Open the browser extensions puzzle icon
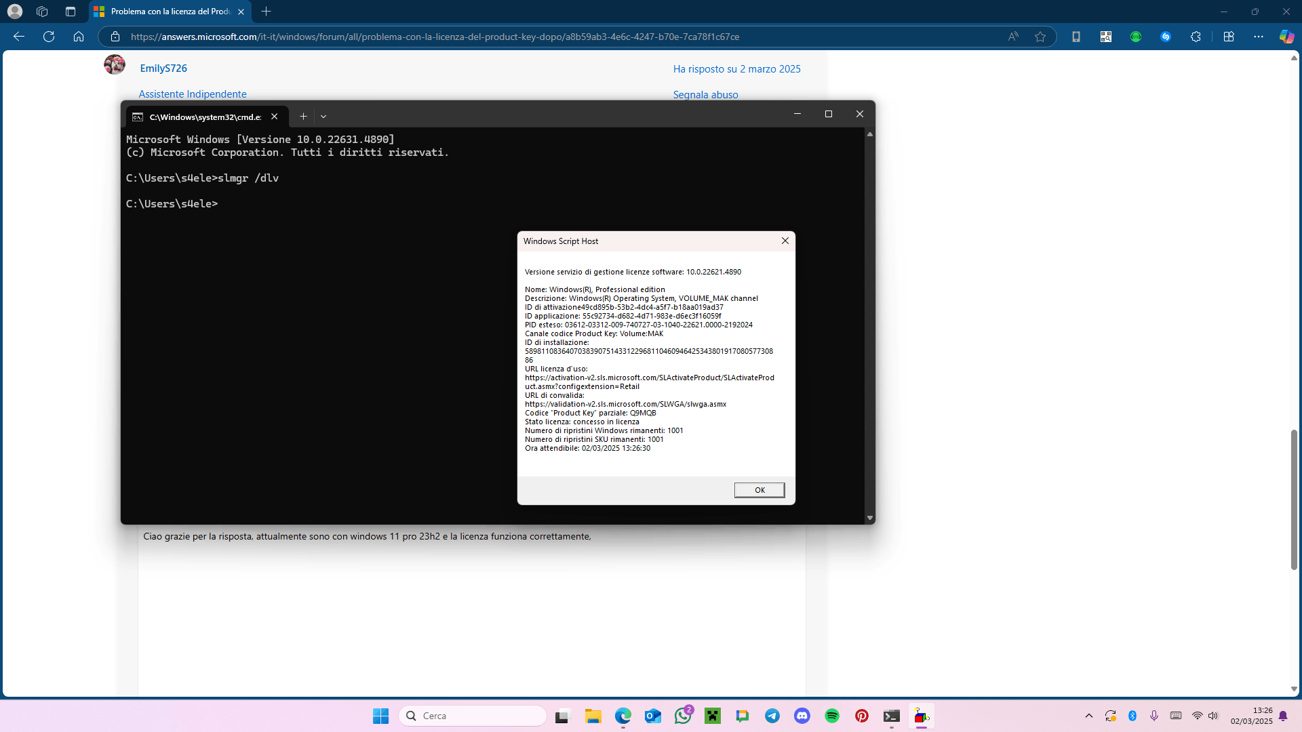This screenshot has width=1302, height=732. click(1196, 37)
